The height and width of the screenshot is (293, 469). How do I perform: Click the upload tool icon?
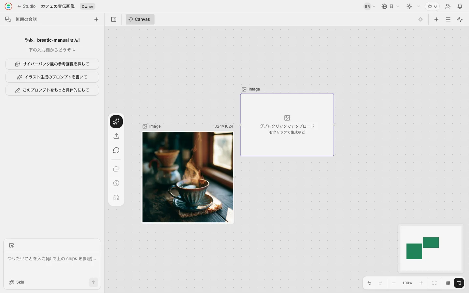(116, 136)
